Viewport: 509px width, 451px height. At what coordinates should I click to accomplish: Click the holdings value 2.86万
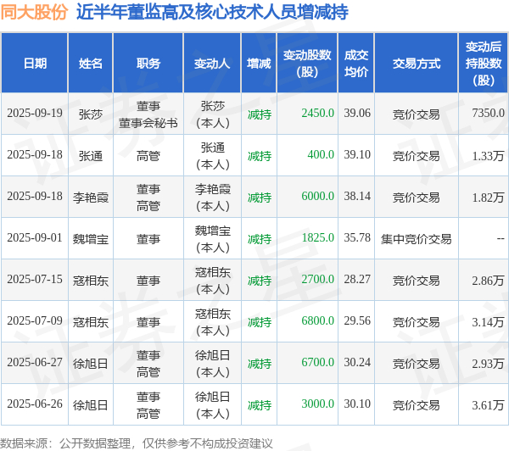tap(489, 281)
